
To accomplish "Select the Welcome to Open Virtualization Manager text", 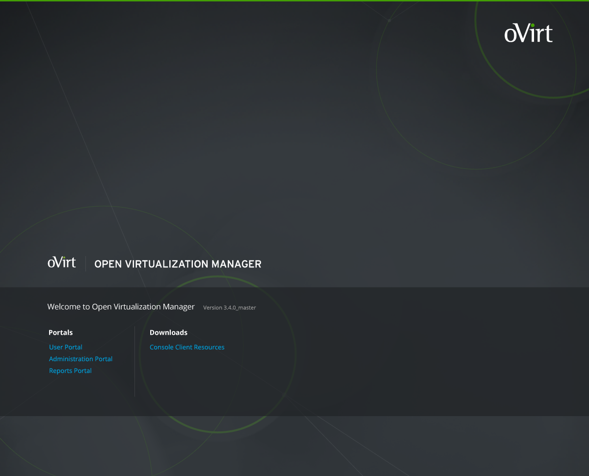I will [x=121, y=307].
